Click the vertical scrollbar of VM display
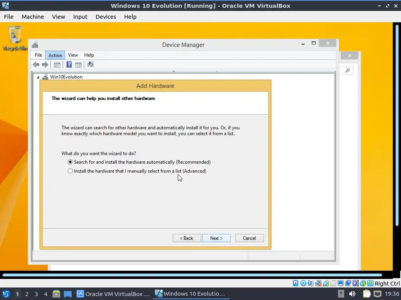The image size is (401, 300). click(397, 125)
